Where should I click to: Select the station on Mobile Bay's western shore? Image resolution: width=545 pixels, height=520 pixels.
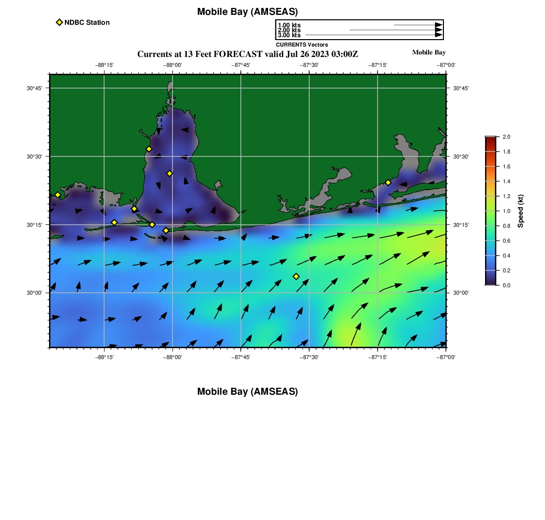149,149
